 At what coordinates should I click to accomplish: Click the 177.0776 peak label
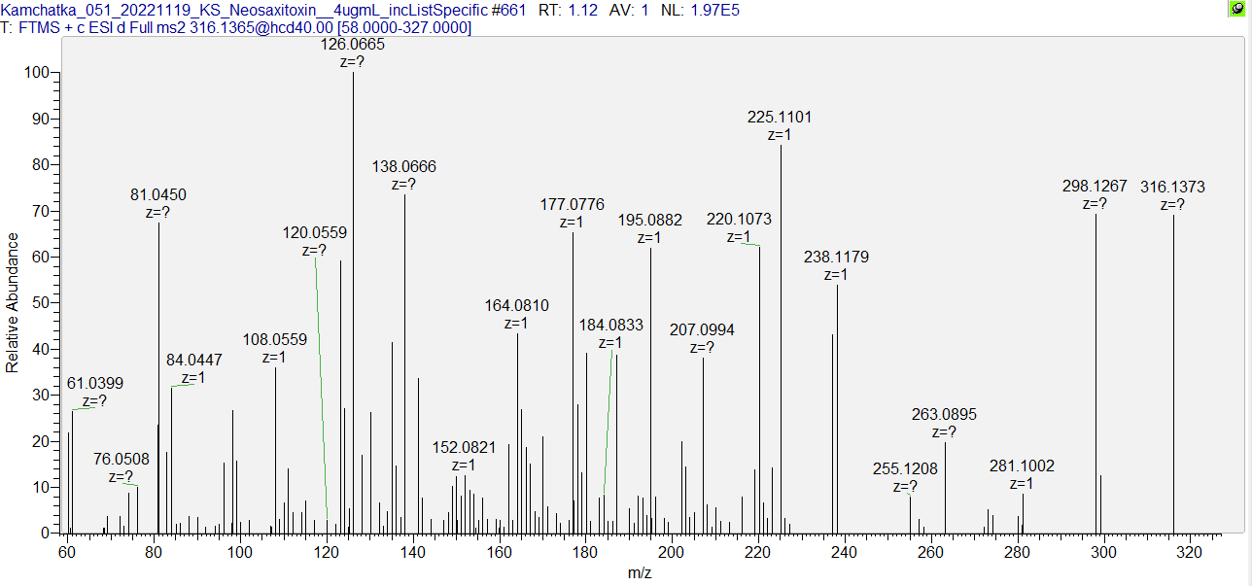(572, 204)
